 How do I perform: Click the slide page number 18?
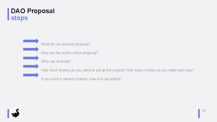coord(204,111)
